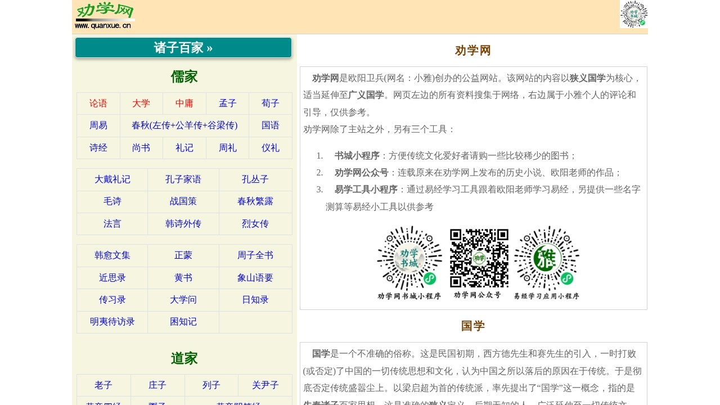This screenshot has width=720, height=405.
Task: Click the 儒家 section heading
Action: click(184, 77)
